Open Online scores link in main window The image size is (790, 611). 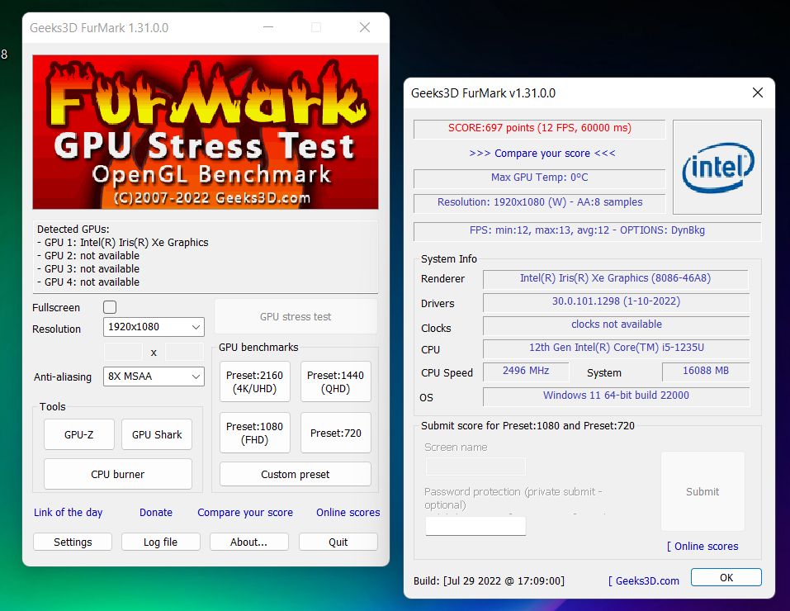(x=348, y=512)
